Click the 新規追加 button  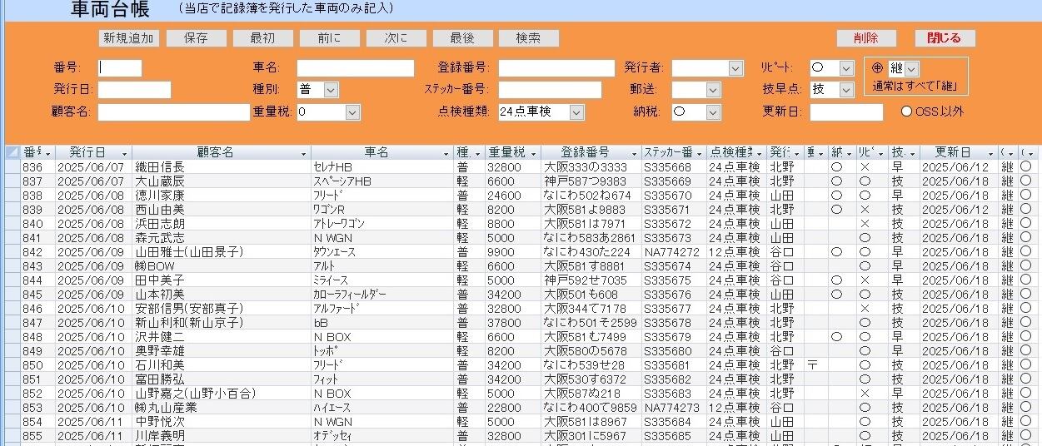point(128,38)
